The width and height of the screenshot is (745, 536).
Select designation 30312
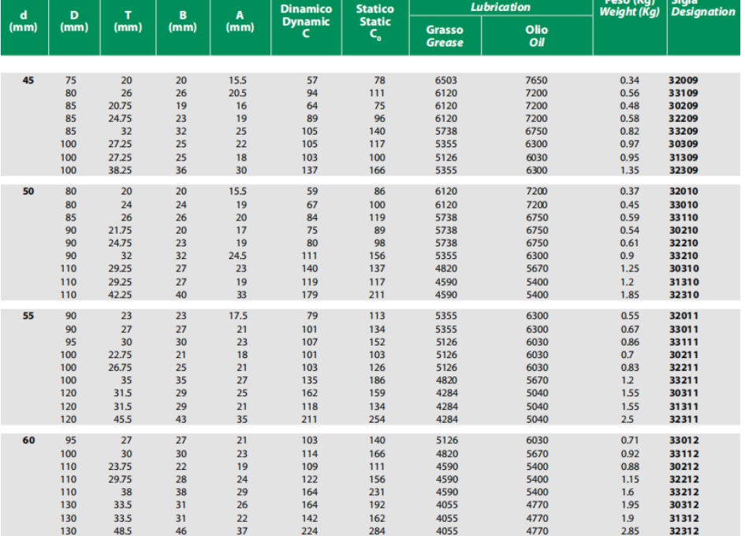(x=684, y=505)
